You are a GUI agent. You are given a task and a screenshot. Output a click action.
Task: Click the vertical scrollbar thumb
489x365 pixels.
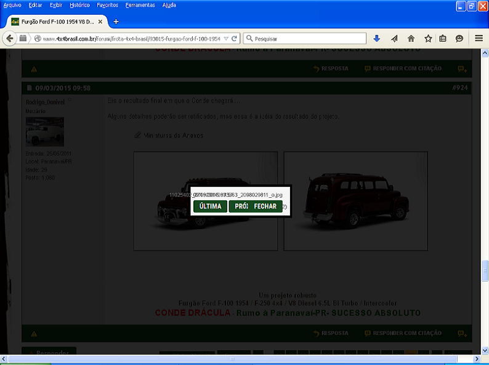point(485,271)
